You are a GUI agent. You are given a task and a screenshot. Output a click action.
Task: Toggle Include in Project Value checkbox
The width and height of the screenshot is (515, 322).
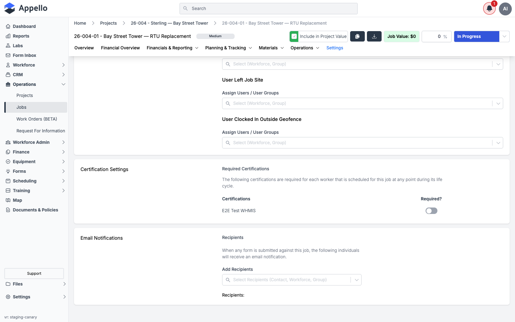coord(294,36)
